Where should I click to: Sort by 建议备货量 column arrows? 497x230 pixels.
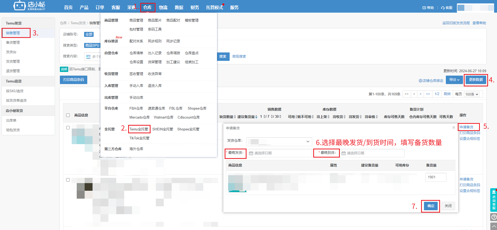click(256, 117)
